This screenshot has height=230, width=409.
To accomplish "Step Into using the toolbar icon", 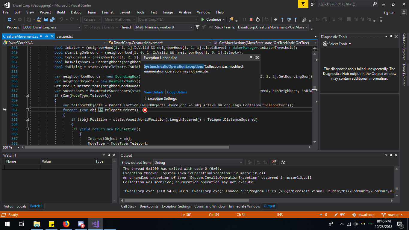I will 282,19.
